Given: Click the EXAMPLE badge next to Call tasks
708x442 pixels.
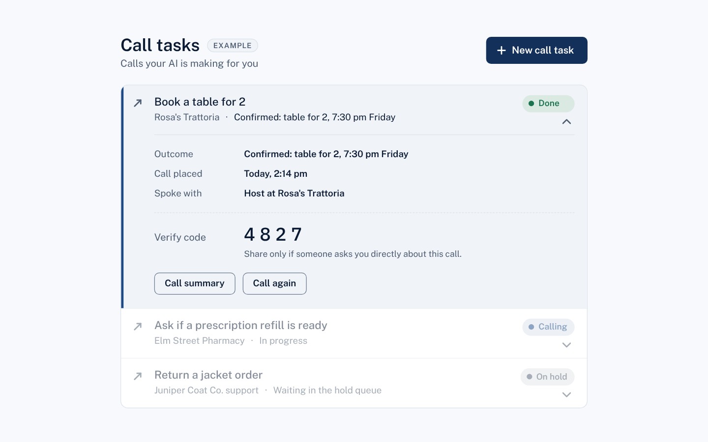Looking at the screenshot, I should click(x=233, y=46).
